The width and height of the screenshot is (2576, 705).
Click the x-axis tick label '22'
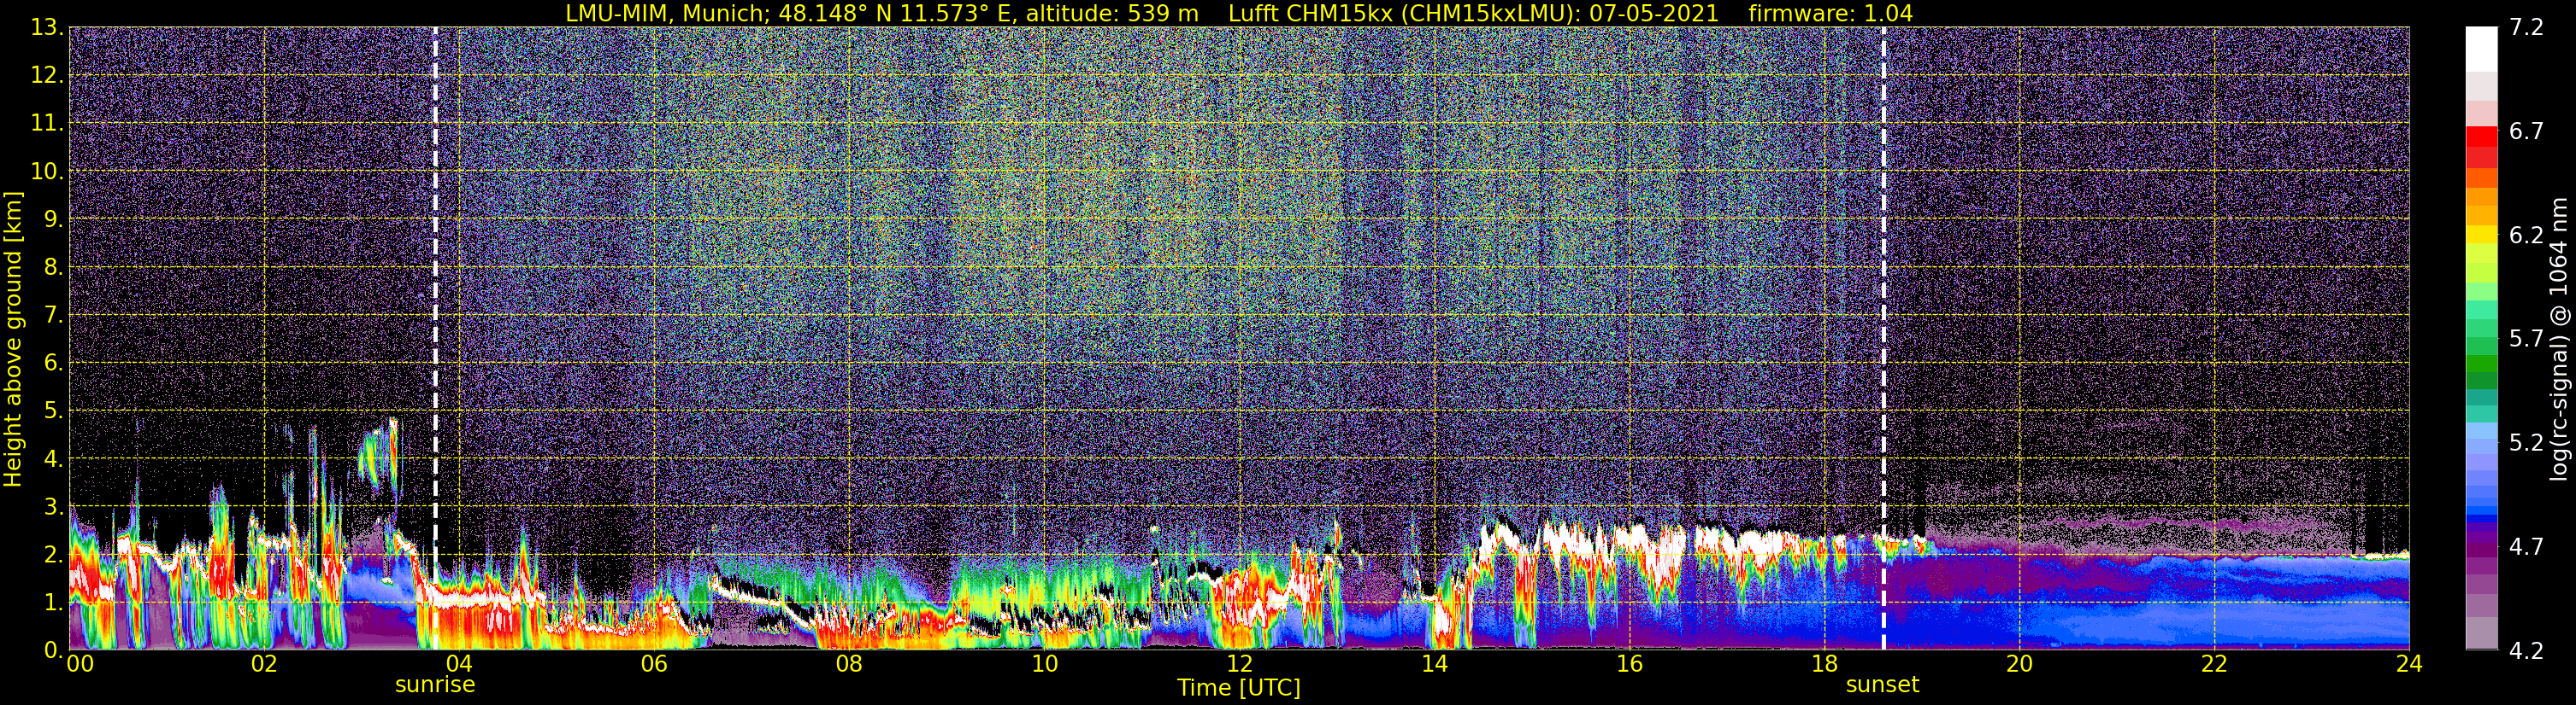[2214, 664]
